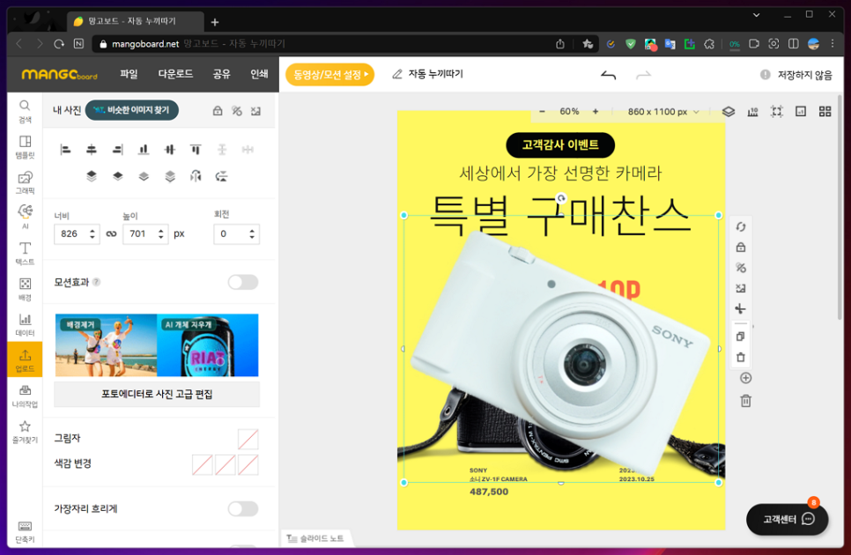
Task: Select the 망고보드 browser tab
Action: click(135, 21)
